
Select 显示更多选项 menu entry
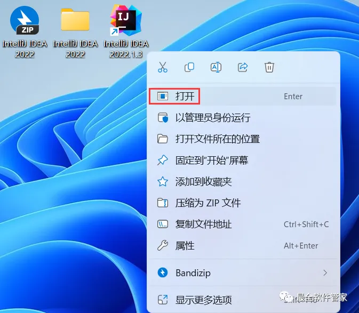(243, 300)
